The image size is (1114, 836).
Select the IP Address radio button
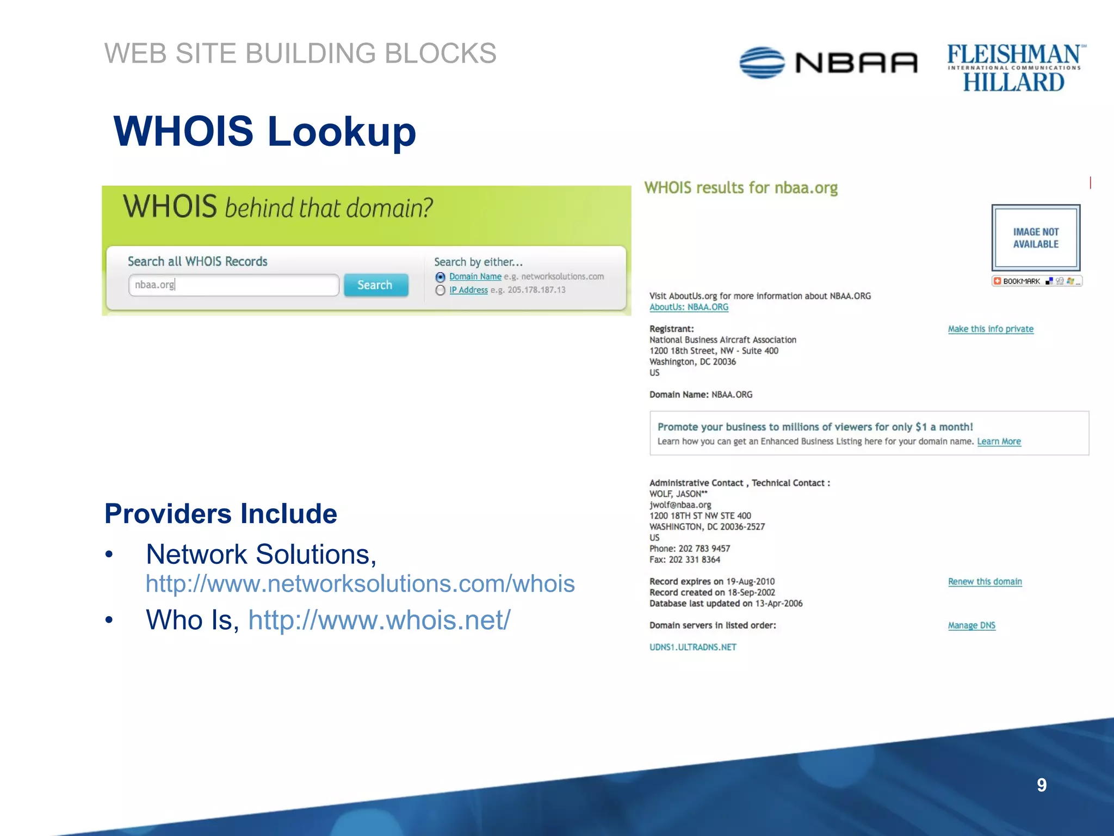coord(441,291)
